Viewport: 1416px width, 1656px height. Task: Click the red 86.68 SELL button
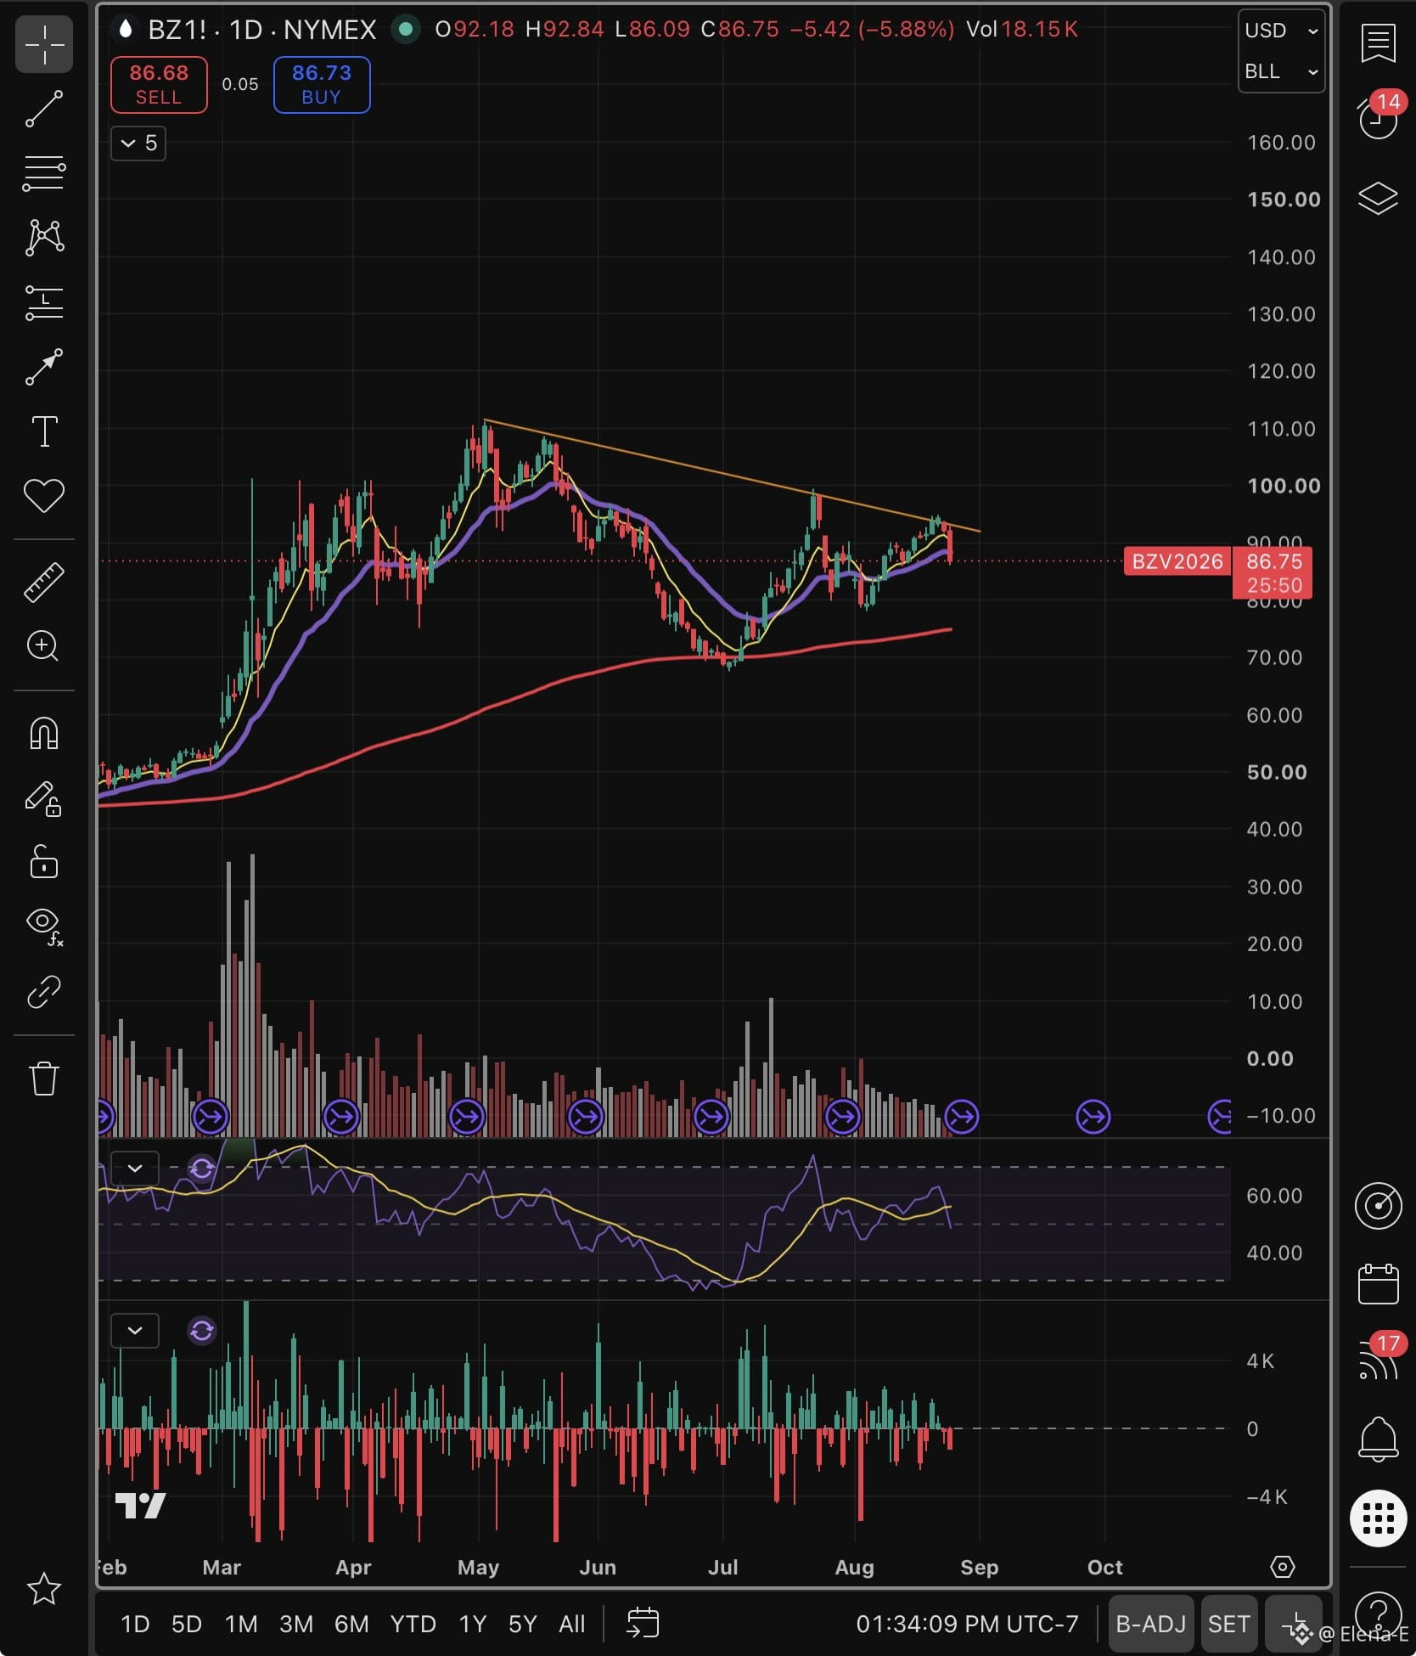coord(159,84)
